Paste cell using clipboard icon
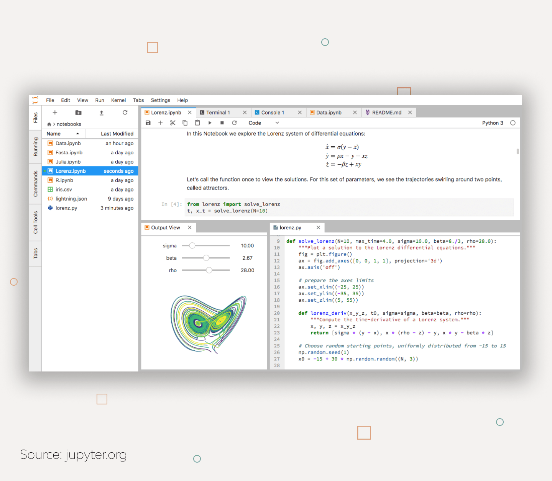 tap(197, 123)
